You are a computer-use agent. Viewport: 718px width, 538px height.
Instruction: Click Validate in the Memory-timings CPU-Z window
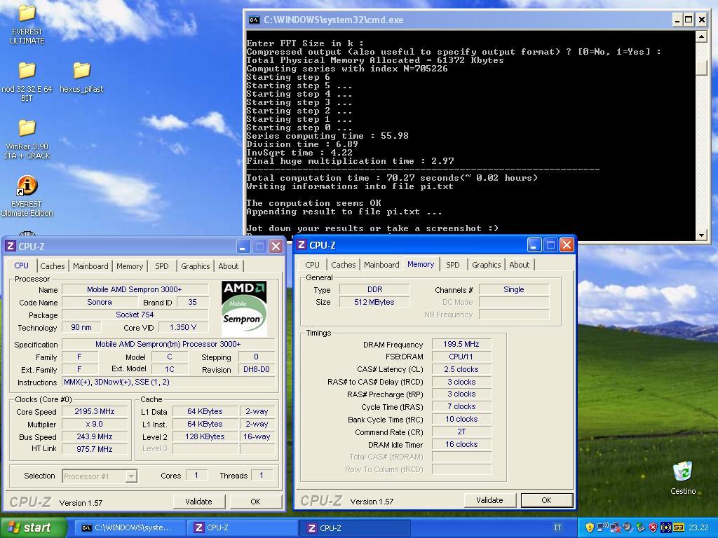coord(489,500)
